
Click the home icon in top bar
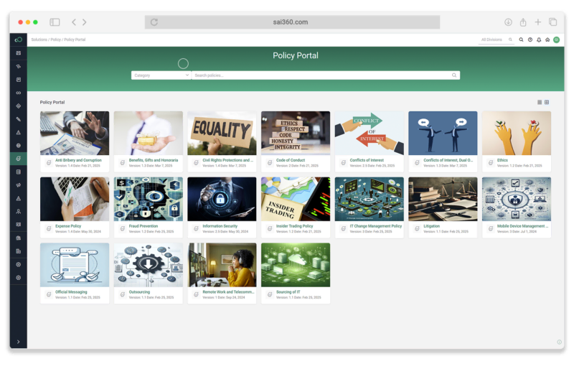(x=547, y=40)
